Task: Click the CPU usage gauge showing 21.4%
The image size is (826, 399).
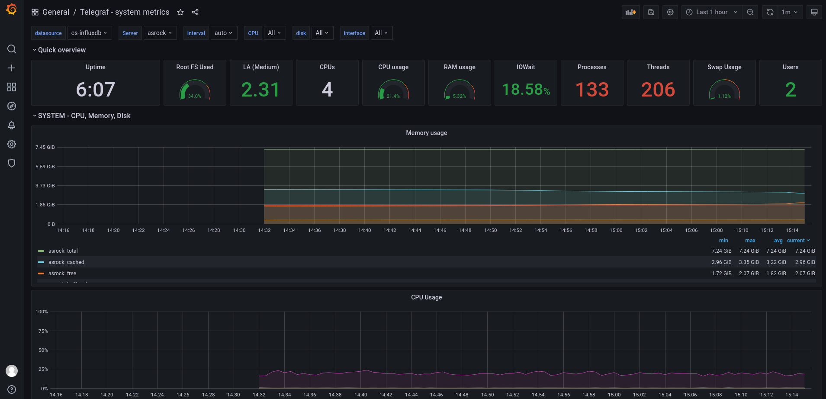Action: 393,90
